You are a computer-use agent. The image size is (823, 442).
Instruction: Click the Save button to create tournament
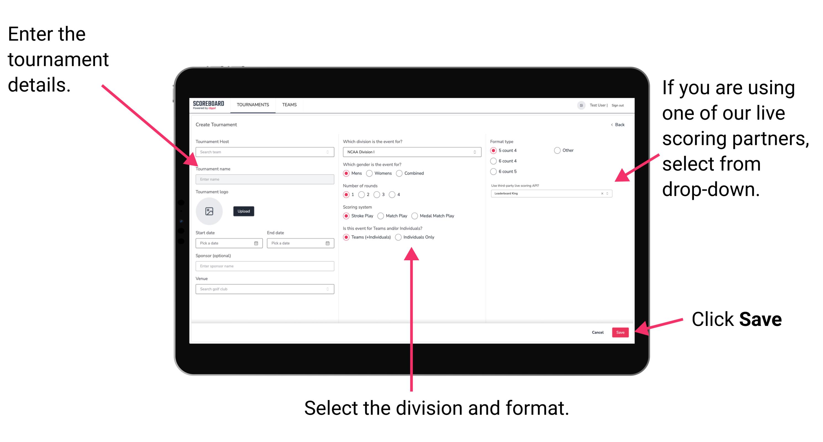point(621,332)
